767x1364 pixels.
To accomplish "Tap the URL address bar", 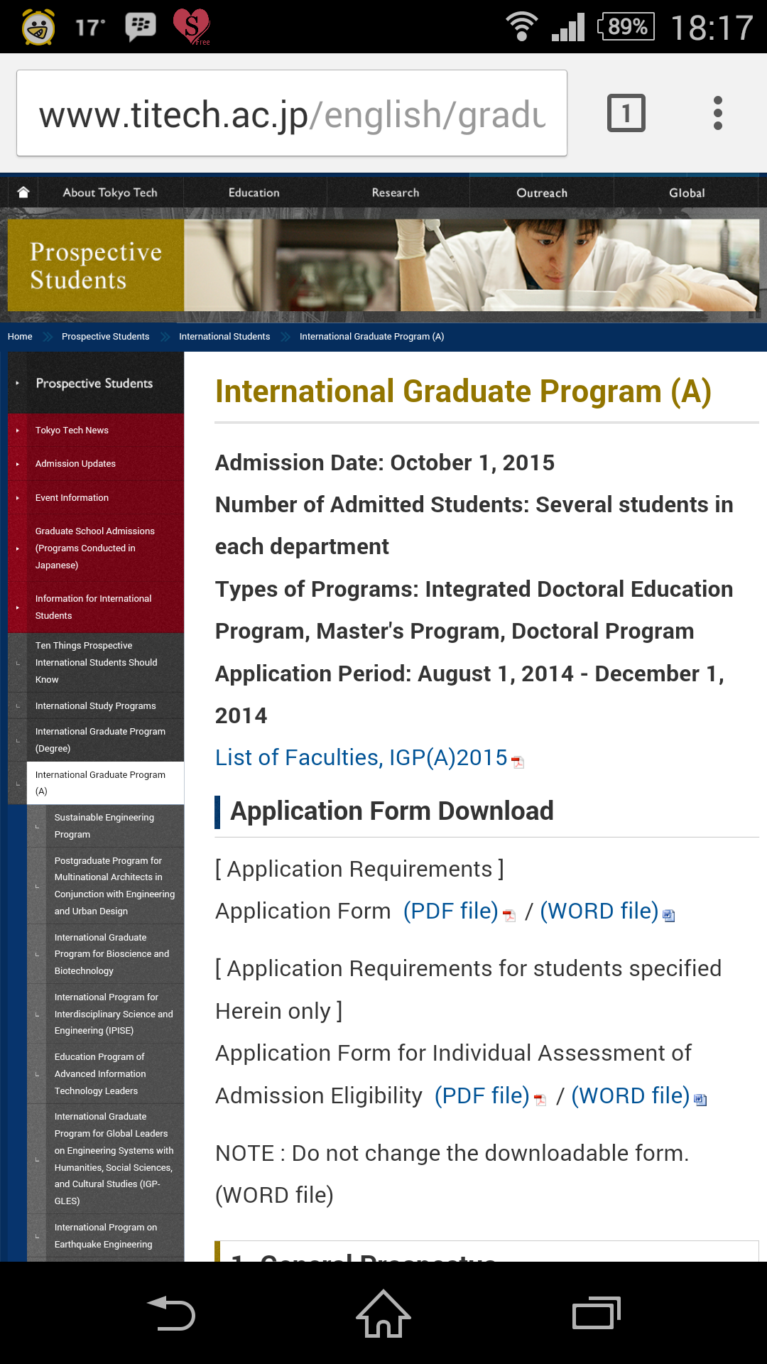I will click(292, 113).
